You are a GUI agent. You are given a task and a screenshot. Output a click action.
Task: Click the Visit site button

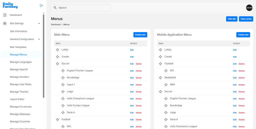[231, 19]
